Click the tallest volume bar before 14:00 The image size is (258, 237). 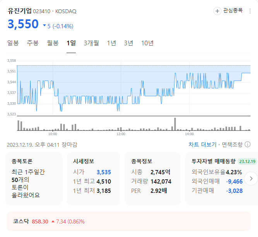(x=175, y=124)
